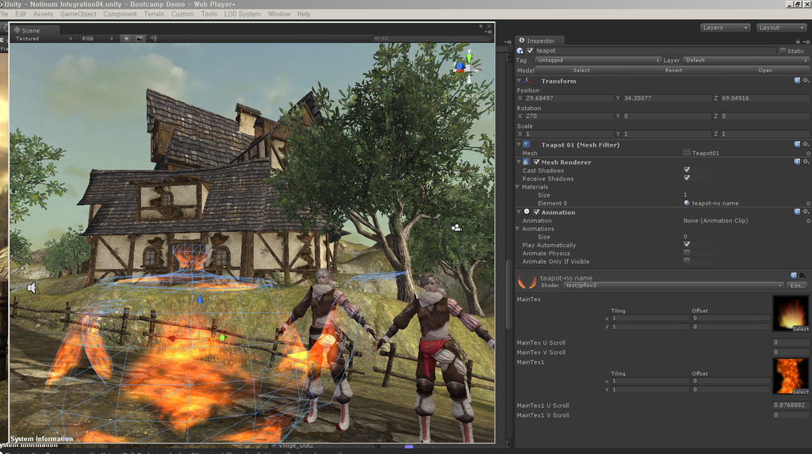This screenshot has width=812, height=454.
Task: Open the GameObject menu
Action: click(79, 14)
